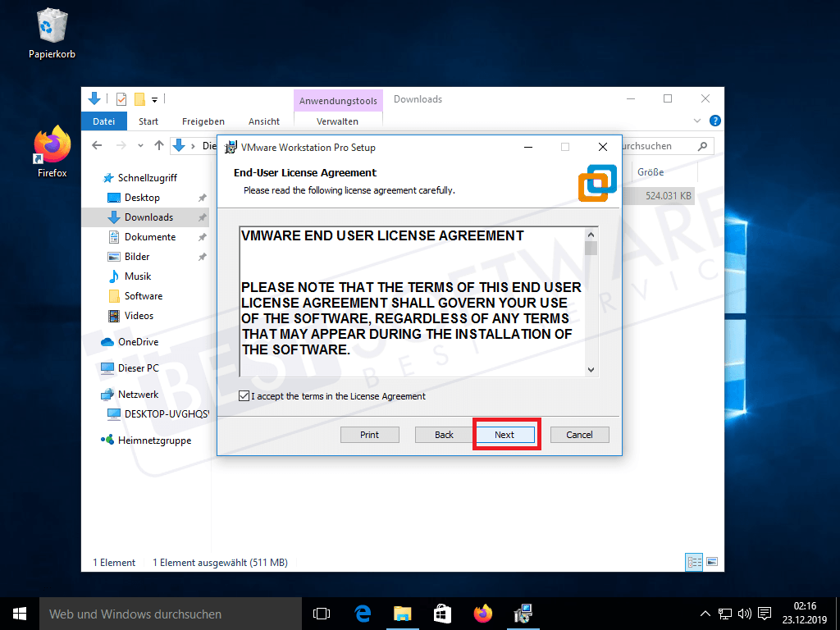Open the Microsoft Store from the taskbar
The height and width of the screenshot is (630, 840).
click(x=442, y=613)
